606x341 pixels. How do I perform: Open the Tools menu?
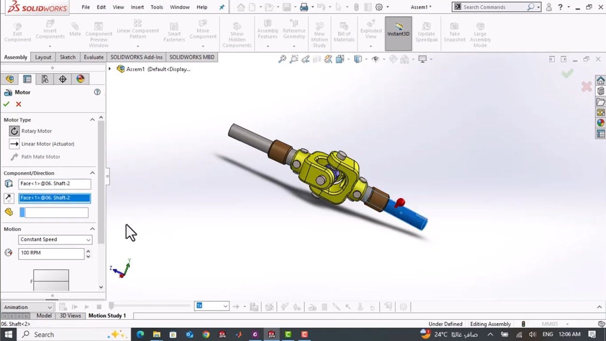(x=157, y=7)
